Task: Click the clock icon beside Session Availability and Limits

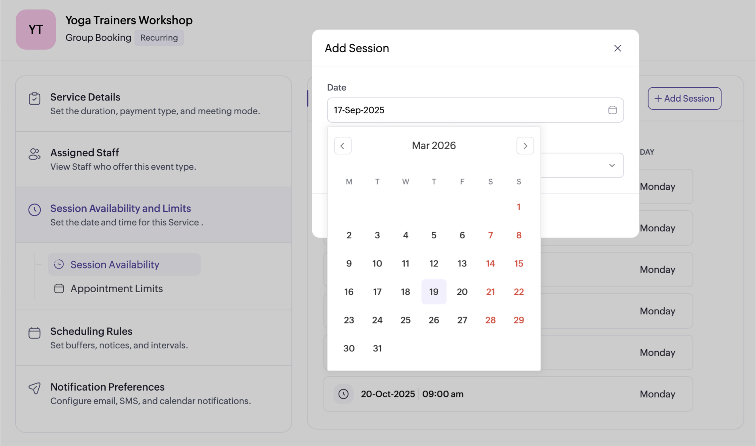Action: pyautogui.click(x=35, y=210)
